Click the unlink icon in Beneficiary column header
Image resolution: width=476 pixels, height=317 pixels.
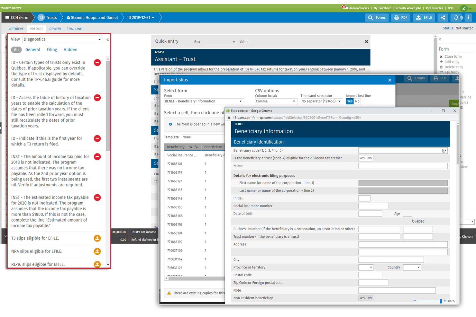(190, 147)
